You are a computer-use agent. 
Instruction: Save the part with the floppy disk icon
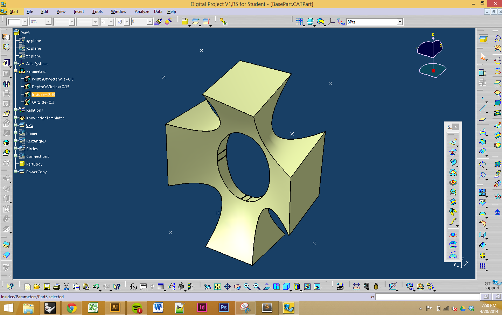click(x=47, y=287)
